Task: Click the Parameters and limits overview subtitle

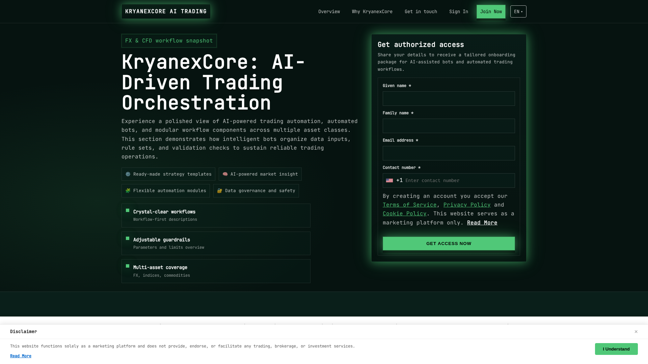Action: (168, 247)
